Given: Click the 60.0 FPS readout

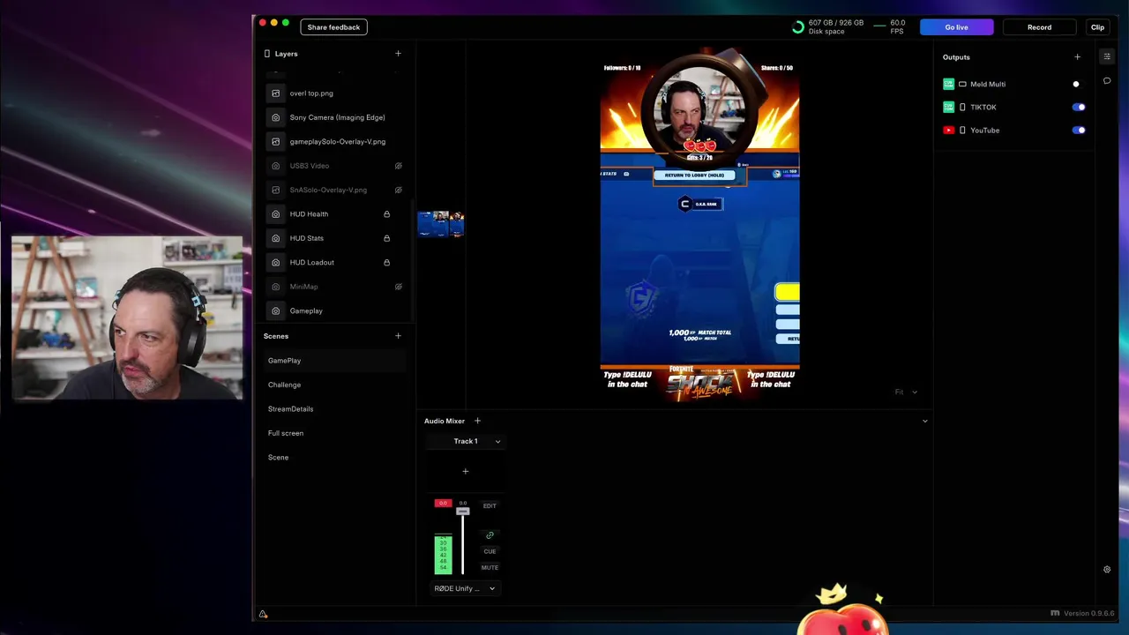Looking at the screenshot, I should 897,27.
